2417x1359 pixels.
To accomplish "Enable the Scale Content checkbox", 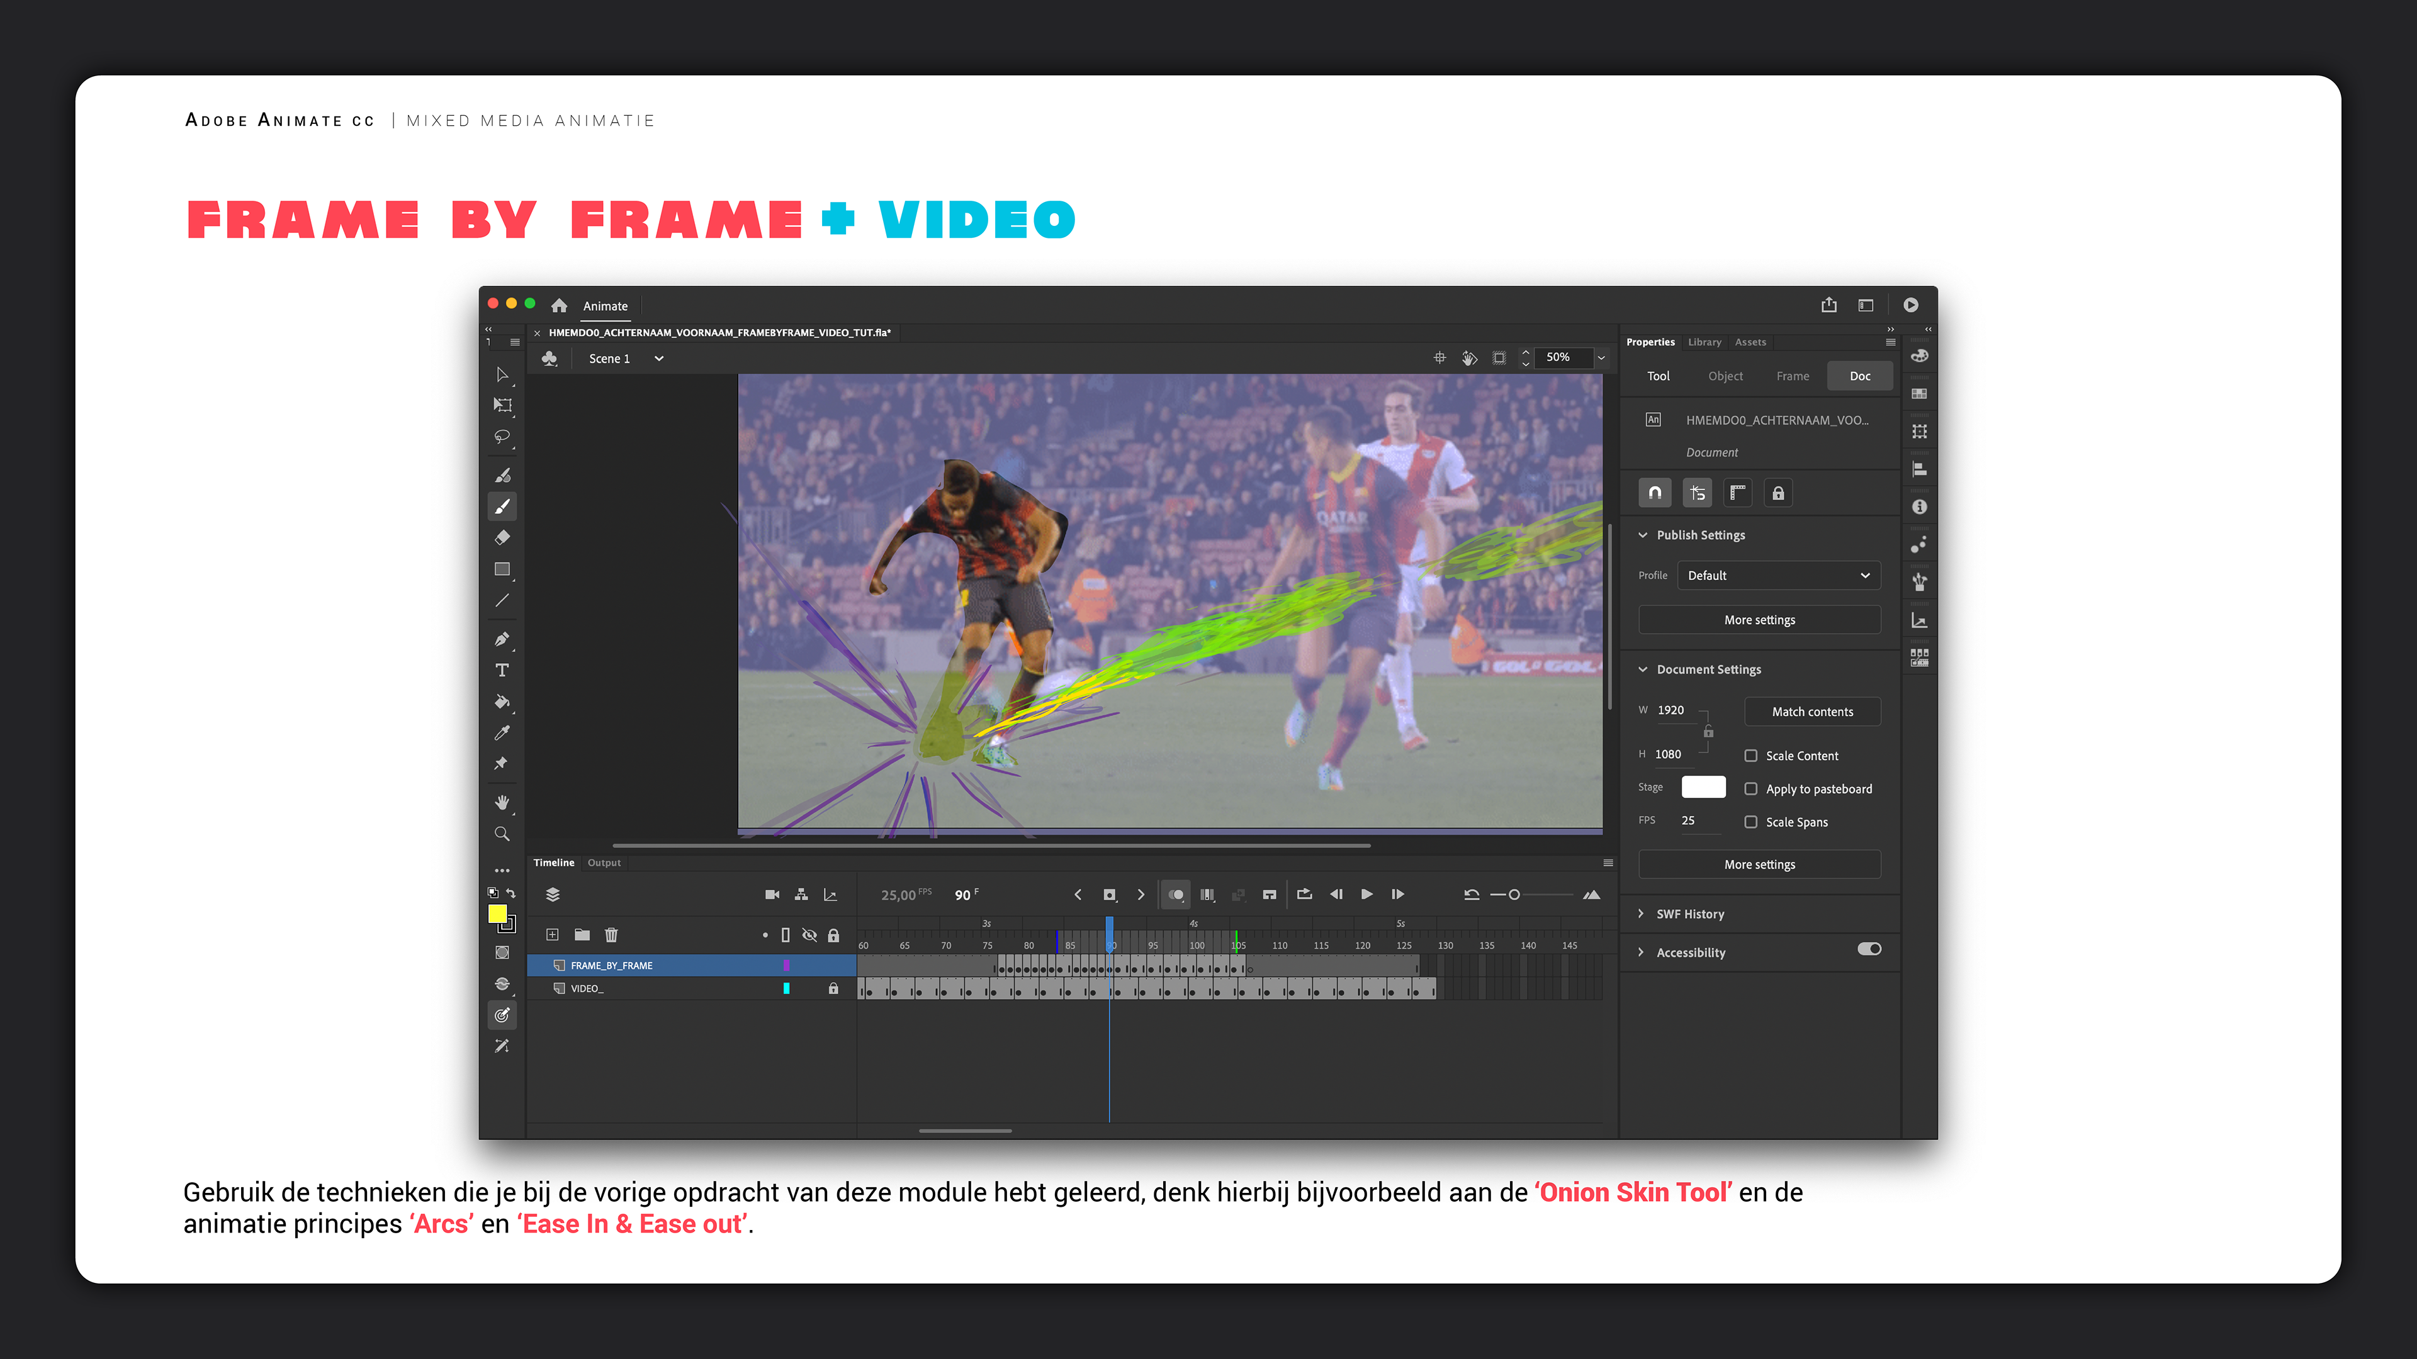I will (x=1751, y=756).
